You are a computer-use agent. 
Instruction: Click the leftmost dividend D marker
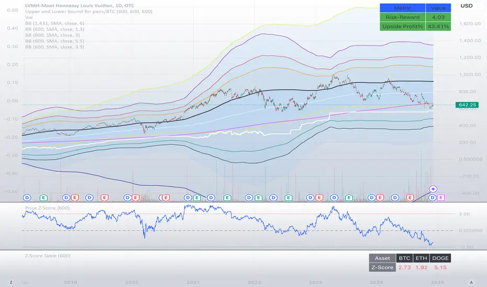tap(28, 198)
